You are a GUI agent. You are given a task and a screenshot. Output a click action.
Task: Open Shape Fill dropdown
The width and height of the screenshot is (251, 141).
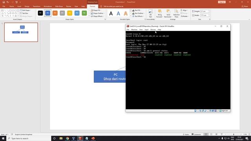coord(96,10)
